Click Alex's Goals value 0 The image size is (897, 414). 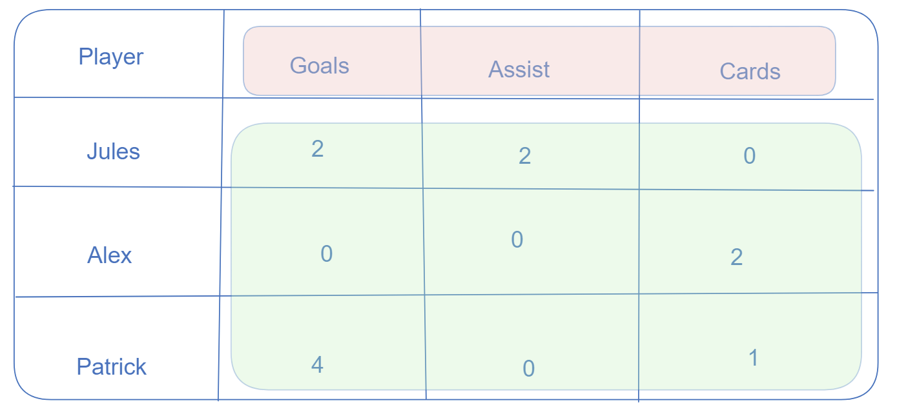click(x=326, y=254)
